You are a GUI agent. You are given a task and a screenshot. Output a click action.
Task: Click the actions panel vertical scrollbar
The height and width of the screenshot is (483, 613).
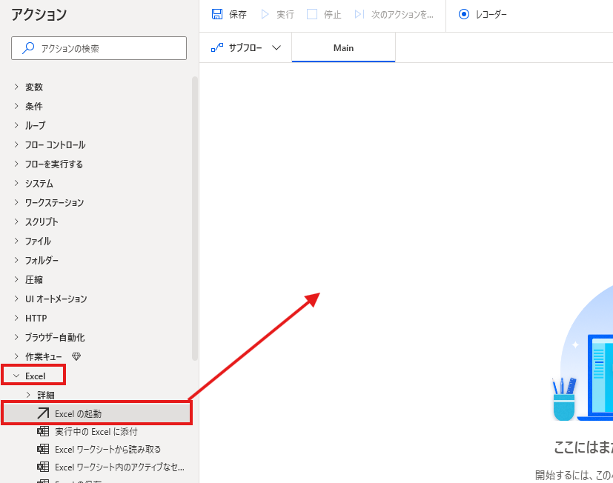point(195,219)
